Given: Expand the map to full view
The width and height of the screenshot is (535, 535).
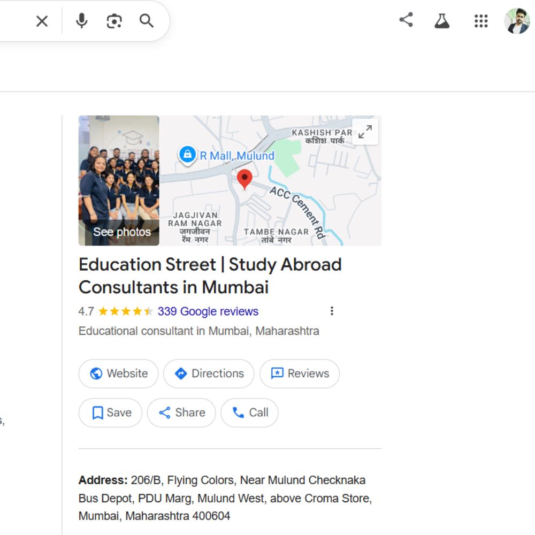Looking at the screenshot, I should [365, 132].
